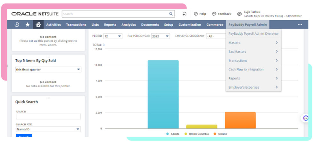Screen dimensions: 314x142
Task: Open the Recent Records clock icon
Action: 17,25
